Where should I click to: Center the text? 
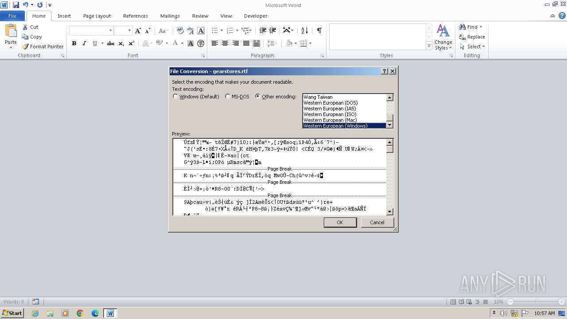click(x=225, y=43)
